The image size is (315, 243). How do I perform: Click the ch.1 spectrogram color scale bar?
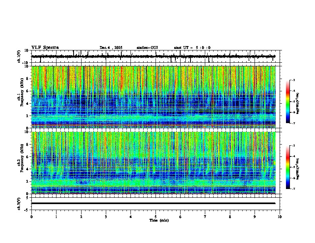coord(288,102)
